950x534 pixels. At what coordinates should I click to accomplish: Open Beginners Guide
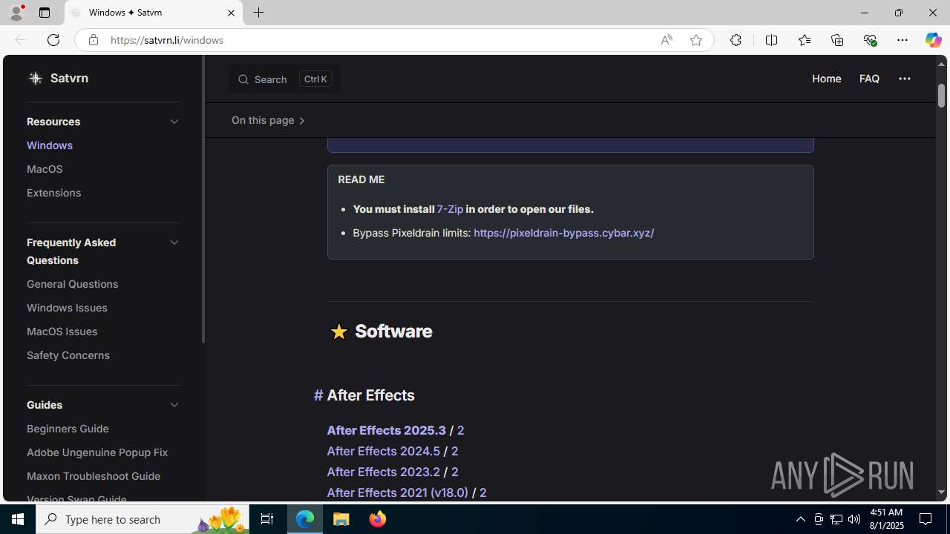pos(68,429)
